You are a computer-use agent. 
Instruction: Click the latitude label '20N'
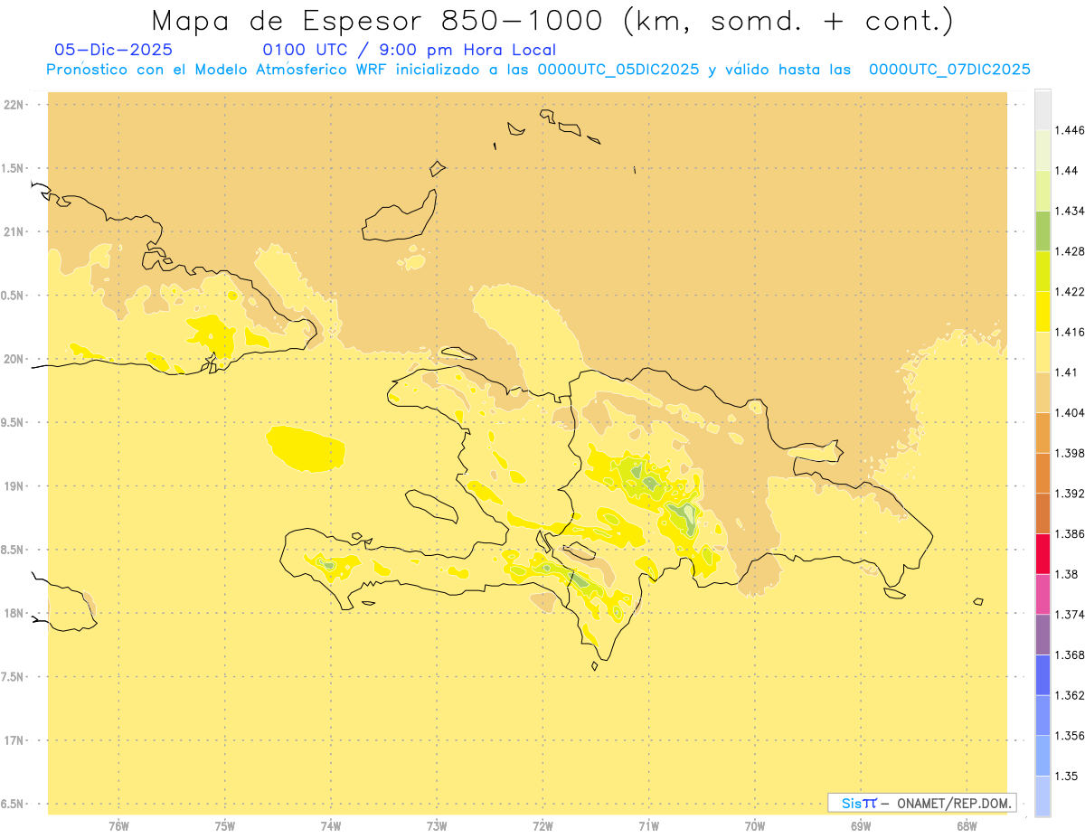pos(14,359)
